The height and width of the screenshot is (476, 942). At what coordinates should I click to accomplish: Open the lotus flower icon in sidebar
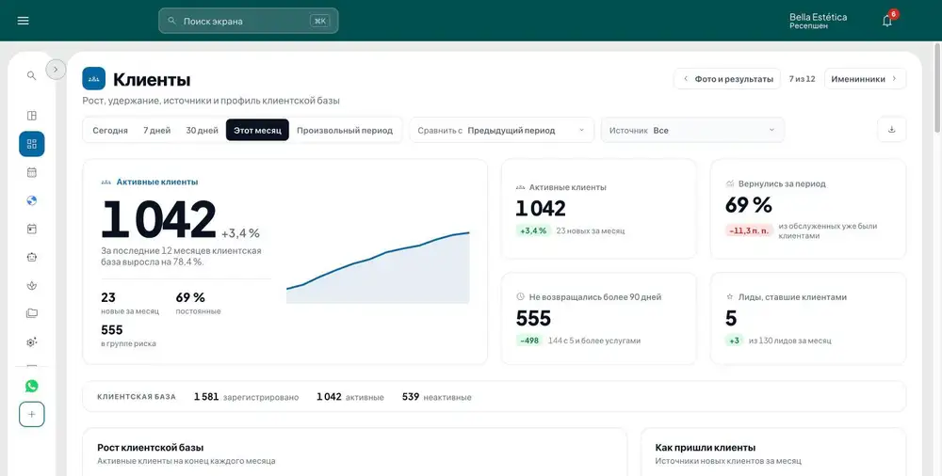click(32, 286)
